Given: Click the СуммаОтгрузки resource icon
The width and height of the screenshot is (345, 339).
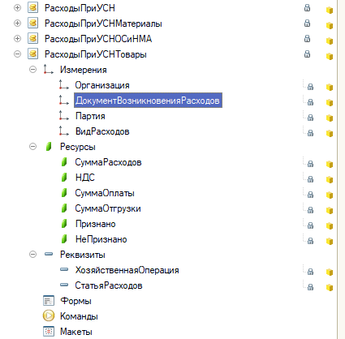Looking at the screenshot, I should (x=64, y=208).
